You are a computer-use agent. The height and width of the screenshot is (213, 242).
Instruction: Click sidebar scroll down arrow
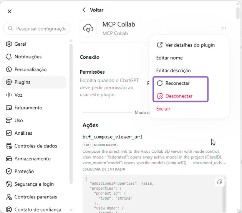71,210
